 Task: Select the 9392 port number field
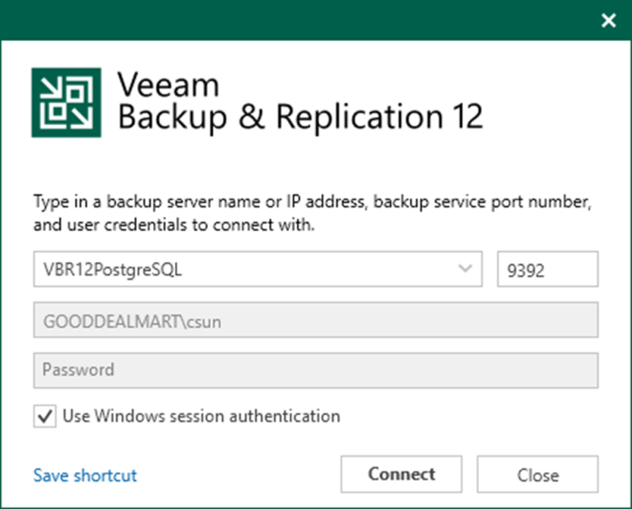pos(547,269)
